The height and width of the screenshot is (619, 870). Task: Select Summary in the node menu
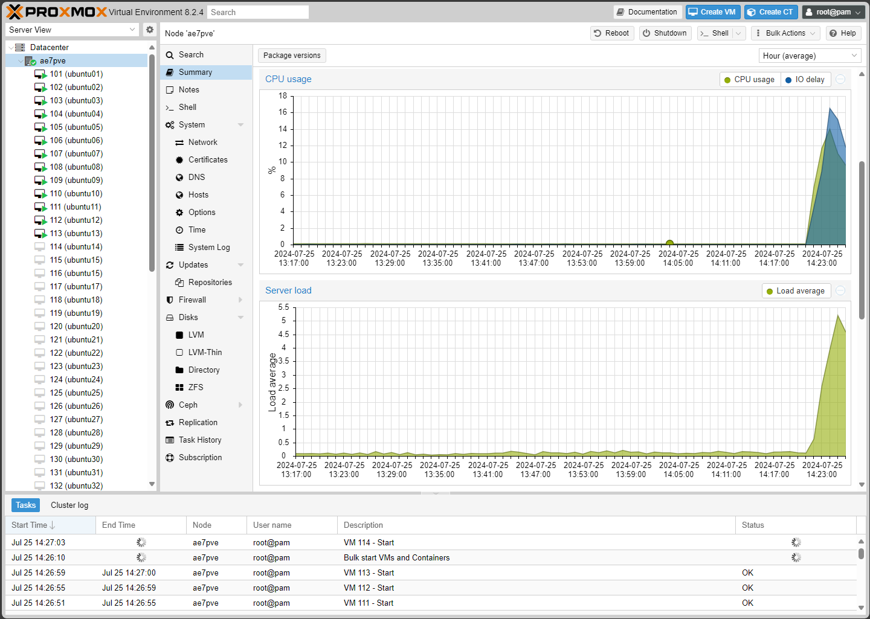pyautogui.click(x=195, y=72)
